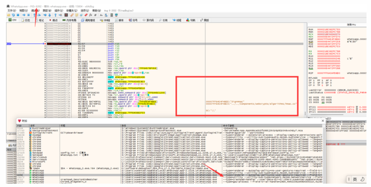
Task: Select Notepad row titled config.ini
Action: 170,153
